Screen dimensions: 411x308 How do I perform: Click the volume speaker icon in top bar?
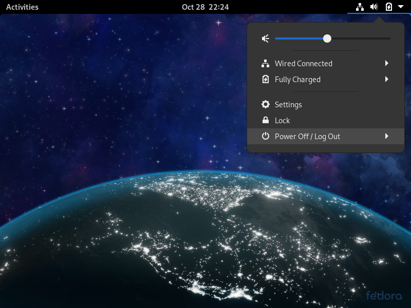(x=374, y=7)
